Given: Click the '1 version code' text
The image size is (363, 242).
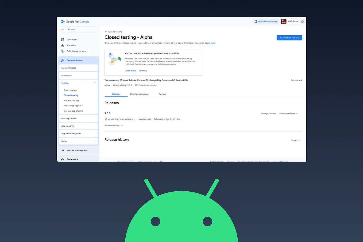Looking at the screenshot, I should (144, 119).
